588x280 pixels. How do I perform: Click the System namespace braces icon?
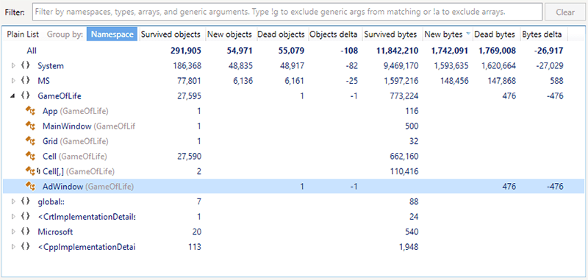pyautogui.click(x=25, y=65)
